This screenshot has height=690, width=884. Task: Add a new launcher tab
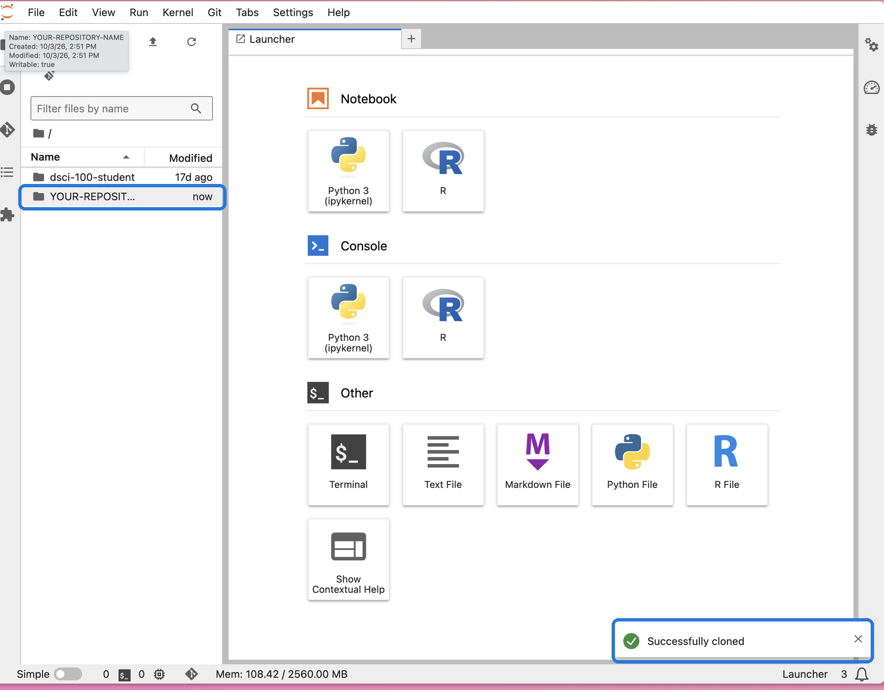(x=411, y=39)
